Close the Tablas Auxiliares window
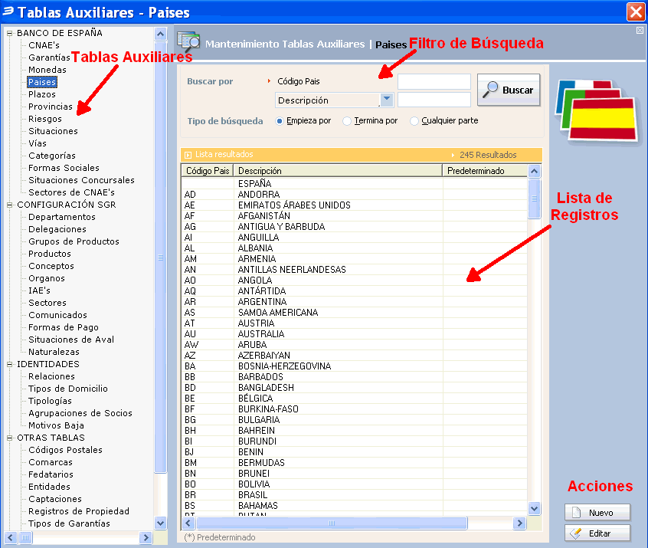 pyautogui.click(x=636, y=11)
